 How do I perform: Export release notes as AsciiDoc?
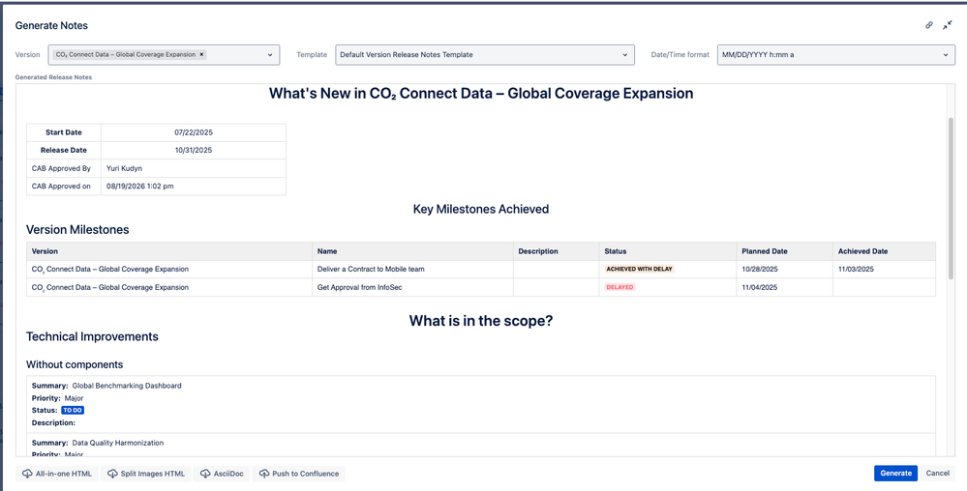[x=222, y=474]
